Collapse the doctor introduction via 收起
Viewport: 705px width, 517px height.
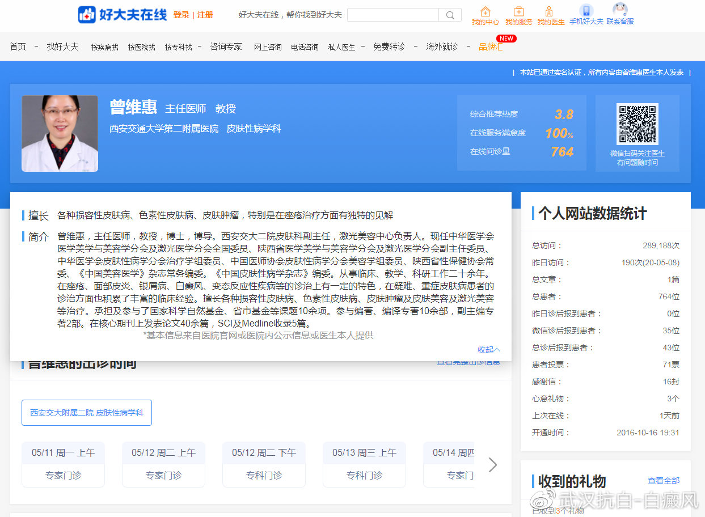tap(488, 350)
